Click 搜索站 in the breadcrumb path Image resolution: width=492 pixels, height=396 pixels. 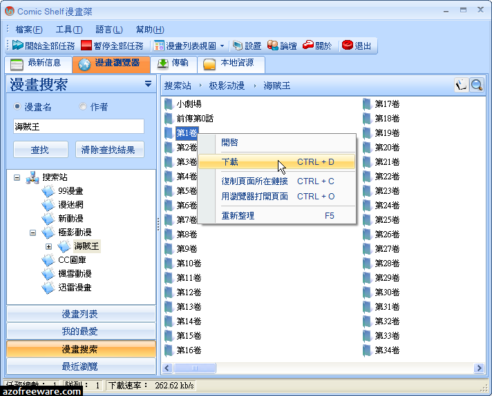click(178, 86)
